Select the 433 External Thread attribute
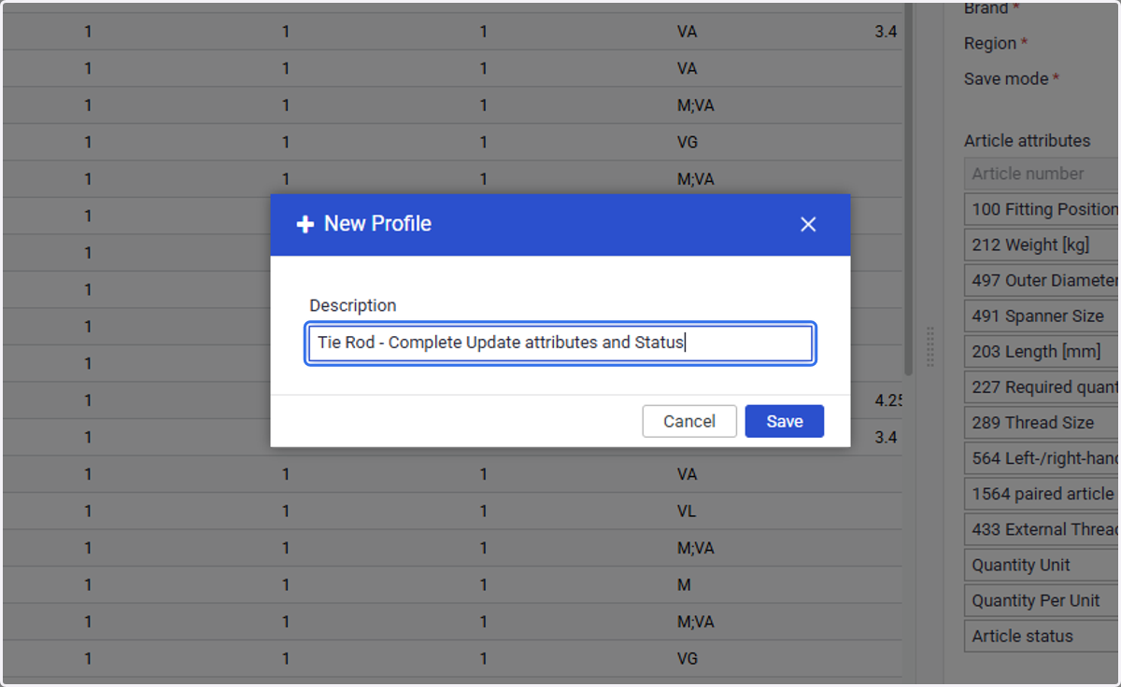The height and width of the screenshot is (687, 1121). coord(1043,528)
